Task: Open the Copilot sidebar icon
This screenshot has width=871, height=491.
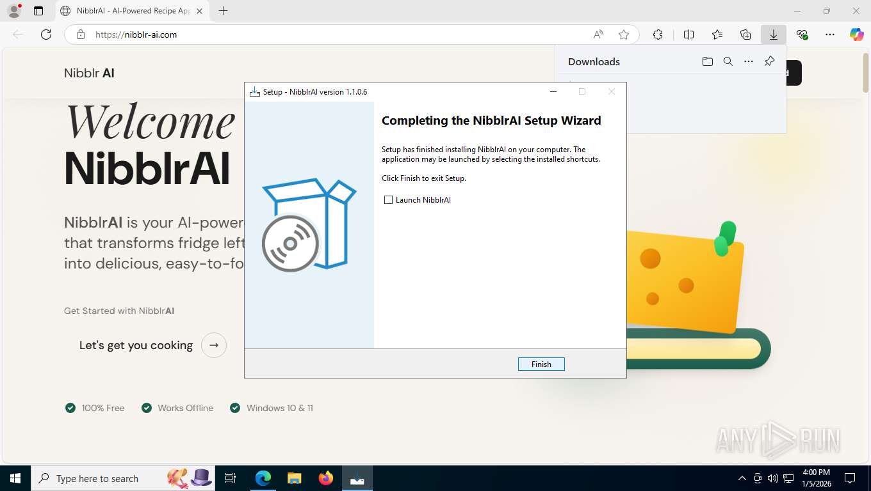Action: (856, 35)
